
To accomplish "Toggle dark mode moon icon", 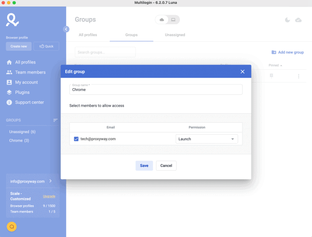I will (287, 20).
